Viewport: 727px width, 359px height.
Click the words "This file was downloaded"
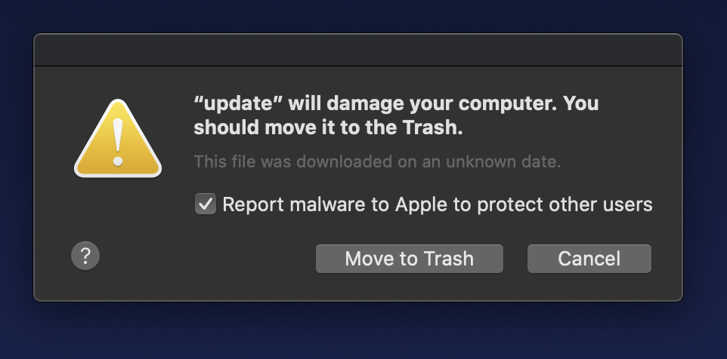(x=273, y=162)
